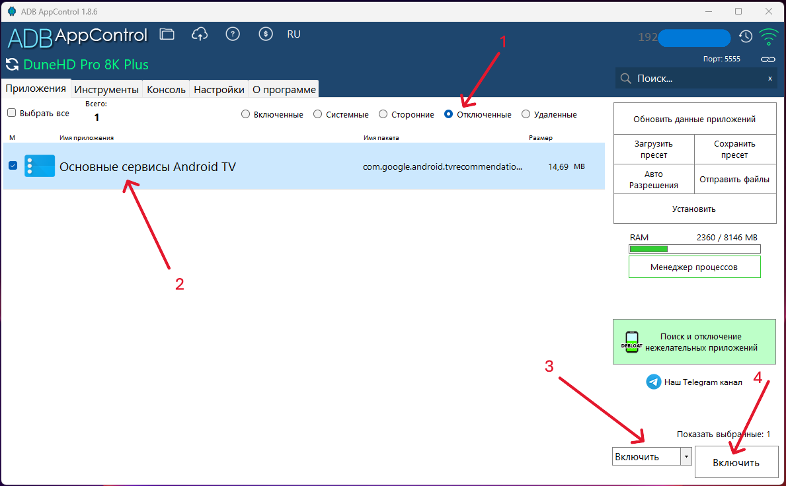
Task: Click the large Включить apply button
Action: (736, 462)
